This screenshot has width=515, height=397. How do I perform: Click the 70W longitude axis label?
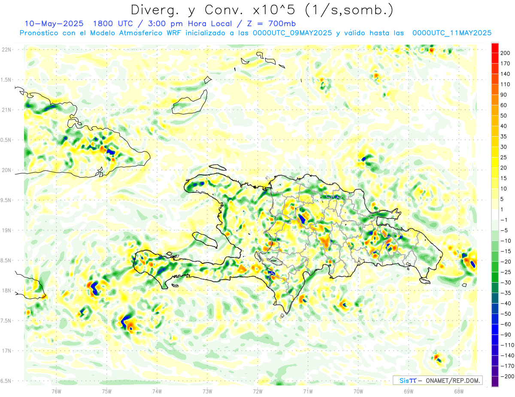(358, 391)
